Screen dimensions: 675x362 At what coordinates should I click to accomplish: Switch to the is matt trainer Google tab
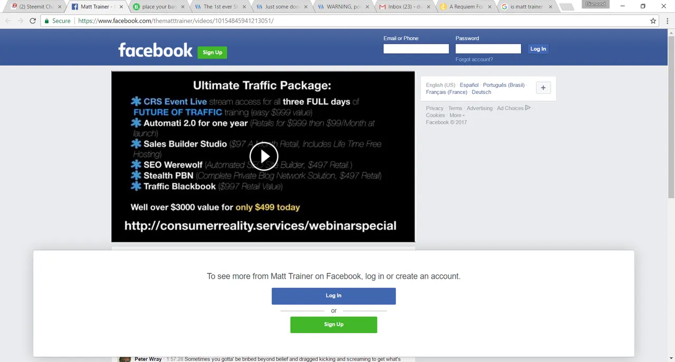click(526, 7)
